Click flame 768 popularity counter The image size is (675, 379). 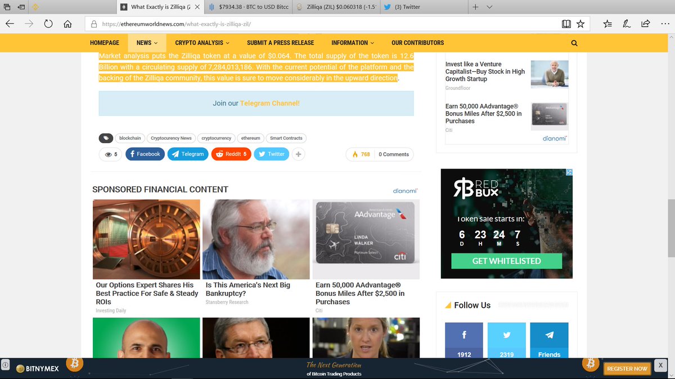pyautogui.click(x=361, y=154)
